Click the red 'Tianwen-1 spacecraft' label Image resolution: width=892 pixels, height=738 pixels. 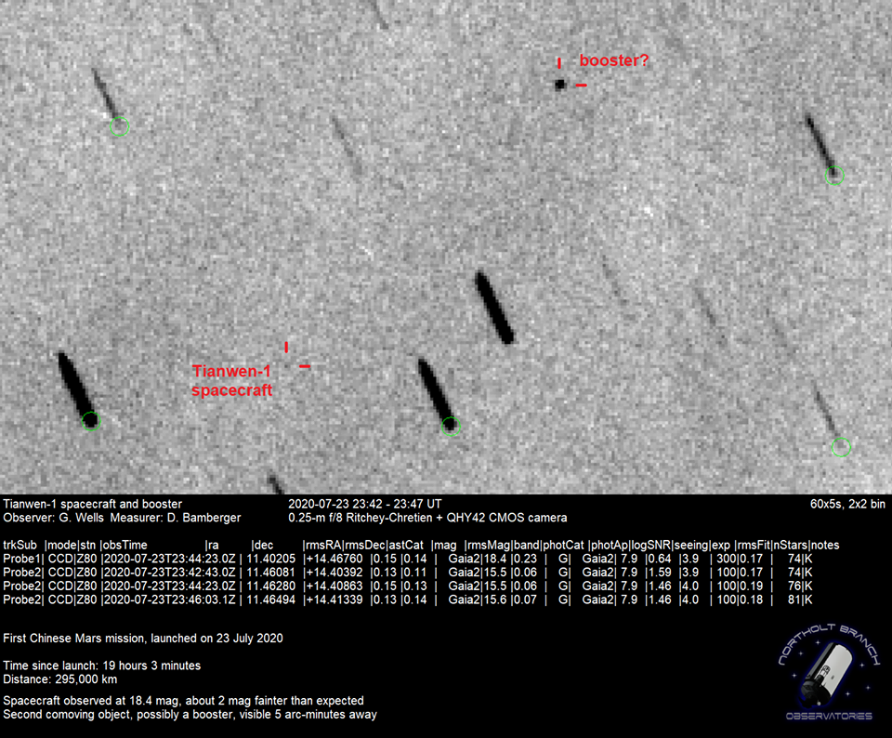pyautogui.click(x=231, y=381)
